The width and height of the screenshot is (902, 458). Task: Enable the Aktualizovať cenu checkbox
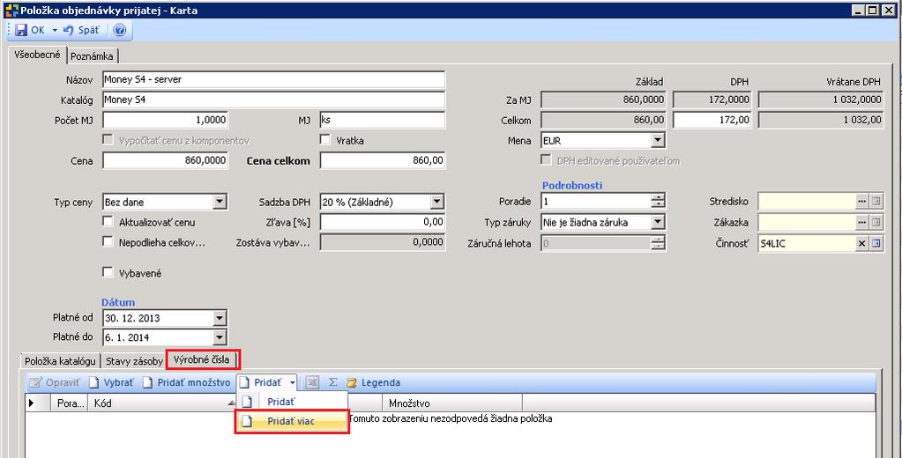pyautogui.click(x=108, y=221)
